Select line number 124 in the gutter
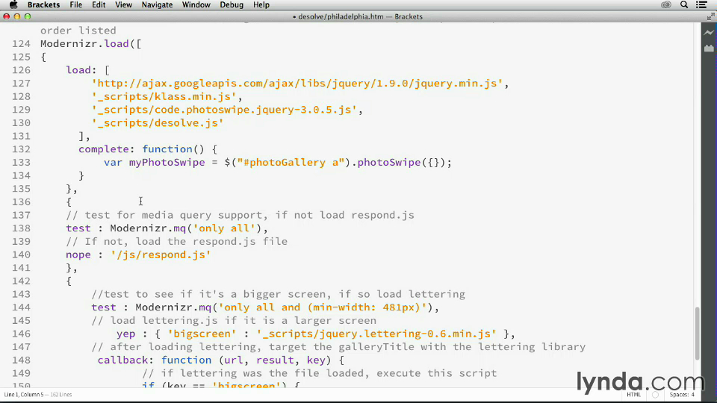This screenshot has width=717, height=403. click(21, 44)
